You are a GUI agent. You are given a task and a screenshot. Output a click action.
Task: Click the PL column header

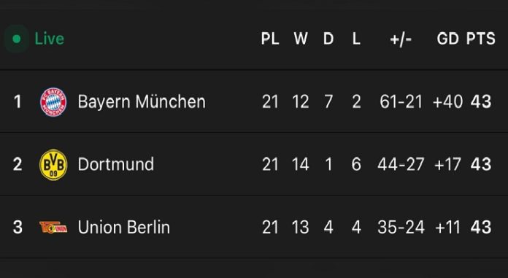pyautogui.click(x=270, y=39)
